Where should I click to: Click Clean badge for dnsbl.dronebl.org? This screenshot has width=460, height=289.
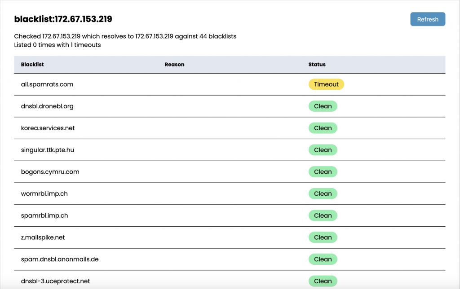pyautogui.click(x=323, y=106)
